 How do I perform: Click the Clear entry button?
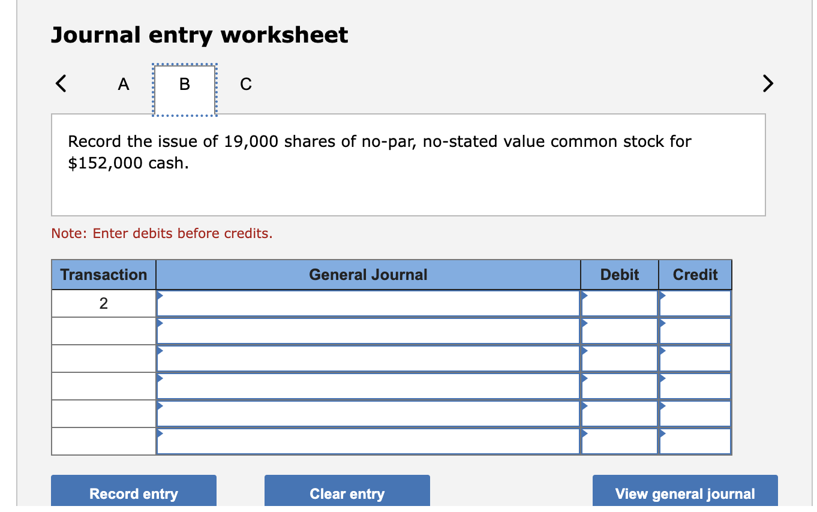[x=347, y=493]
